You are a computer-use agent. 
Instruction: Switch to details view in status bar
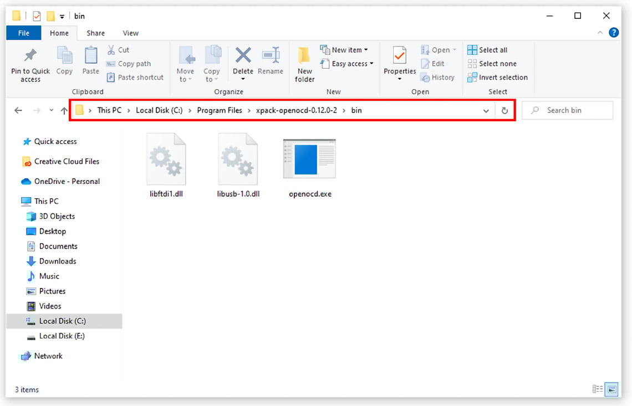[597, 389]
